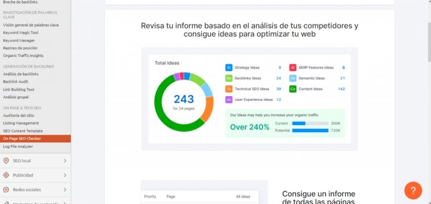This screenshot has width=431, height=204.
Task: Click the purple User Experience Ideas icon
Action: tap(229, 99)
